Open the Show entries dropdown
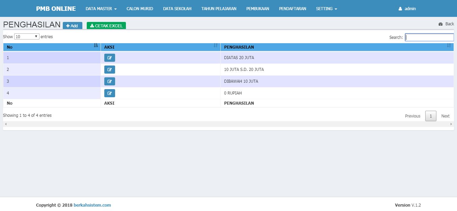457x211 pixels. [x=27, y=36]
